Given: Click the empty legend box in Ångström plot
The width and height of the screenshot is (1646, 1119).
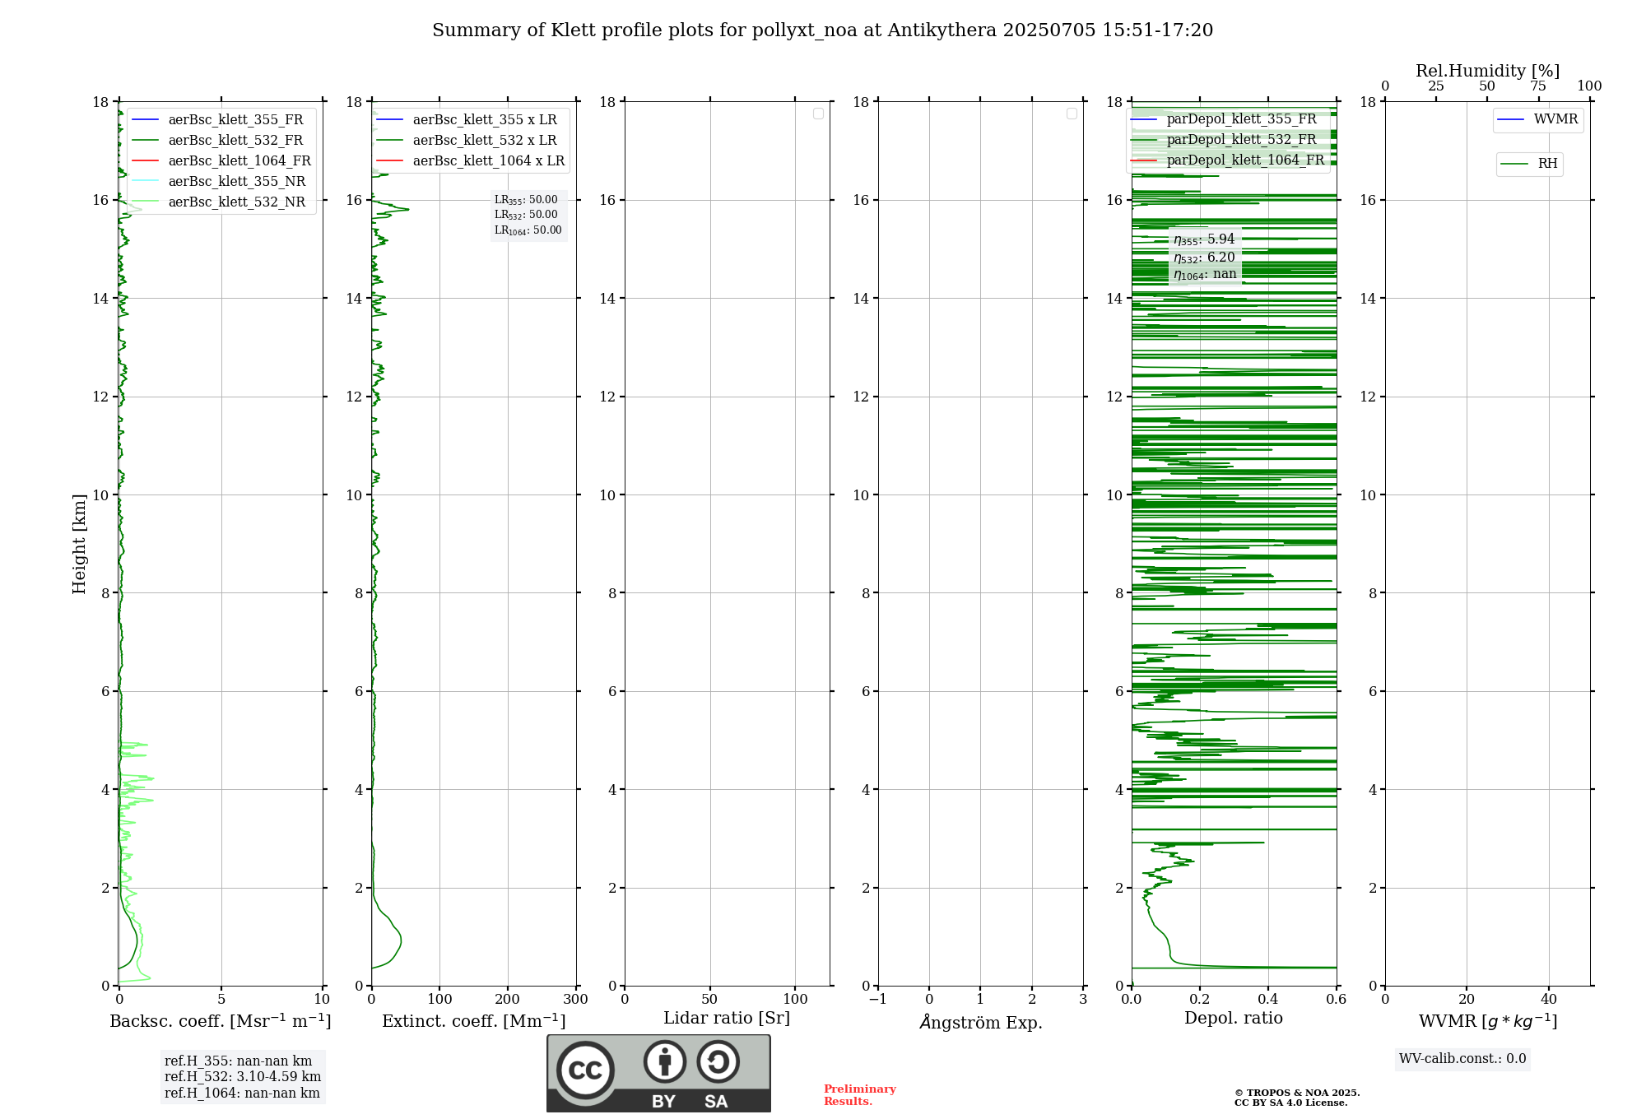Looking at the screenshot, I should pos(1072,114).
